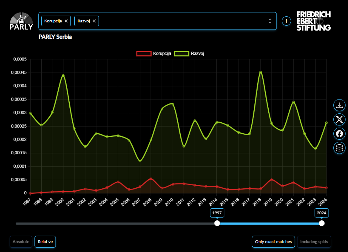Open the database icon button
Screen dimensions: 348x252
tap(339, 148)
